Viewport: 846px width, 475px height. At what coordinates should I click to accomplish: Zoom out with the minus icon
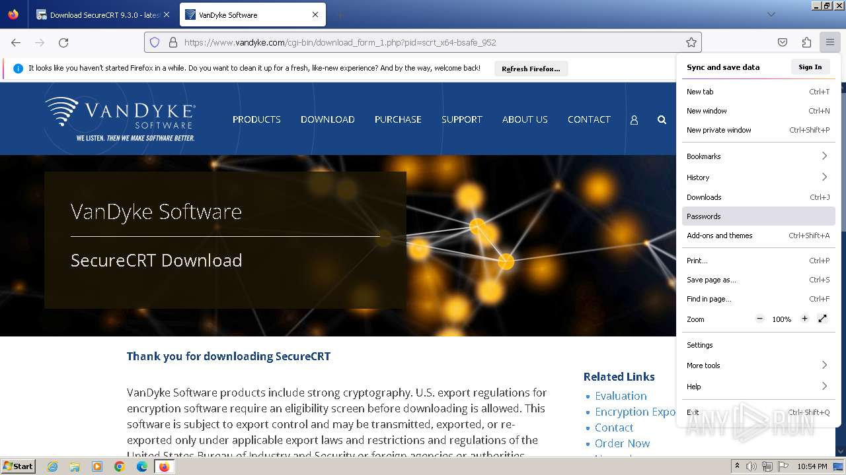760,319
